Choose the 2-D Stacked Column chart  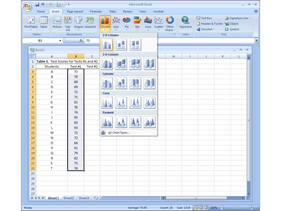click(121, 45)
